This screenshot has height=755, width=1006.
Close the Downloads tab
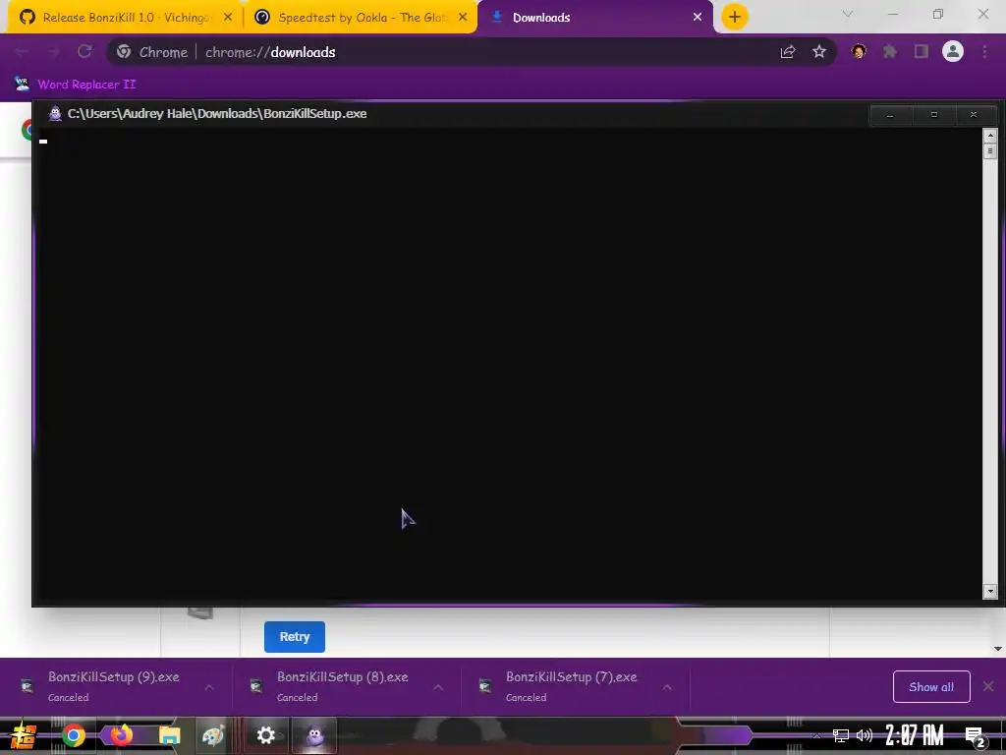pyautogui.click(x=698, y=18)
